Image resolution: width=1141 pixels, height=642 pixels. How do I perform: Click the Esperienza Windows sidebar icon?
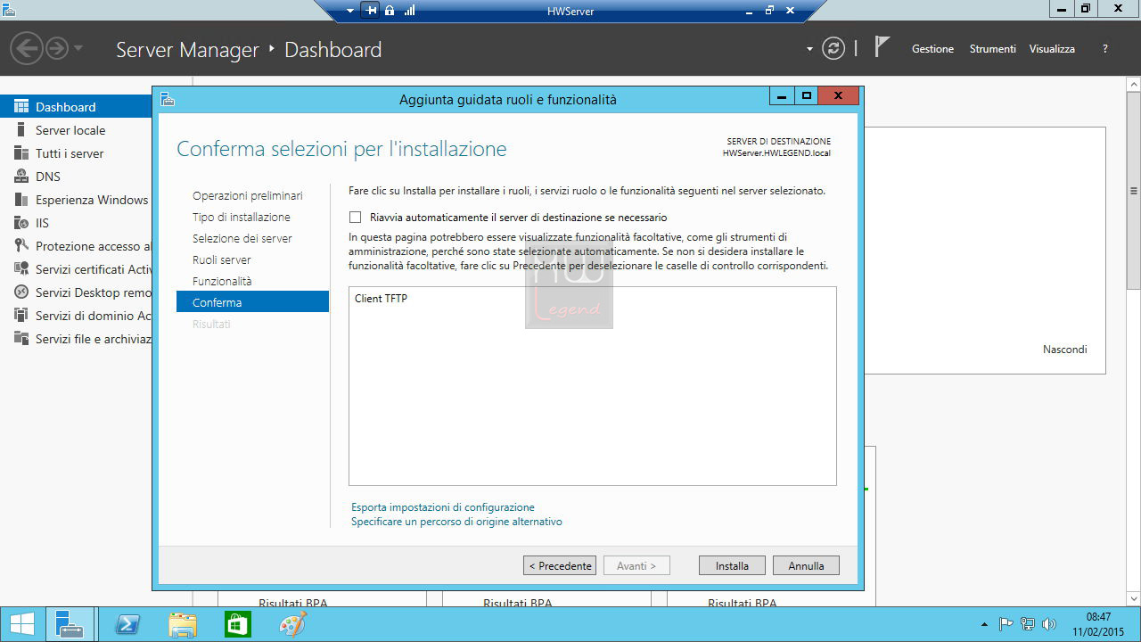[x=21, y=200]
